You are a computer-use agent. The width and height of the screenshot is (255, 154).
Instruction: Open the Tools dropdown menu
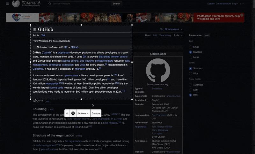(178, 35)
